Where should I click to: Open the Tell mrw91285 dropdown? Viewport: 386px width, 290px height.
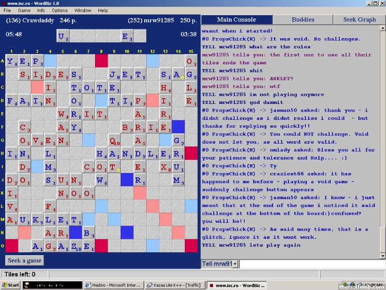[235, 264]
